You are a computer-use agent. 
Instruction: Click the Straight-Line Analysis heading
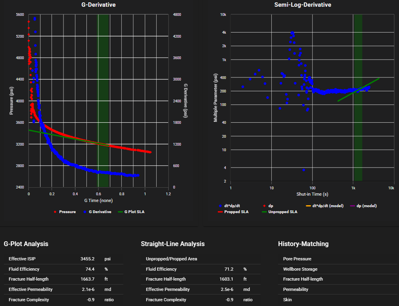pyautogui.click(x=173, y=244)
